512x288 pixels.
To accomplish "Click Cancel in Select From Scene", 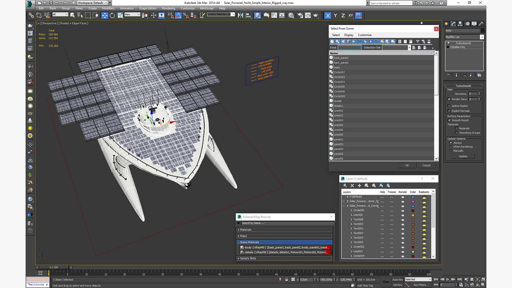I will tap(426, 165).
